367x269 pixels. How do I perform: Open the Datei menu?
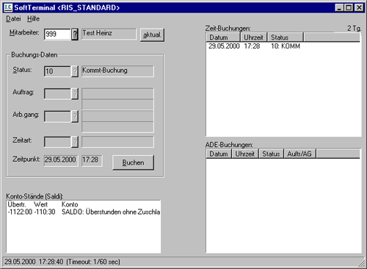tap(13, 18)
